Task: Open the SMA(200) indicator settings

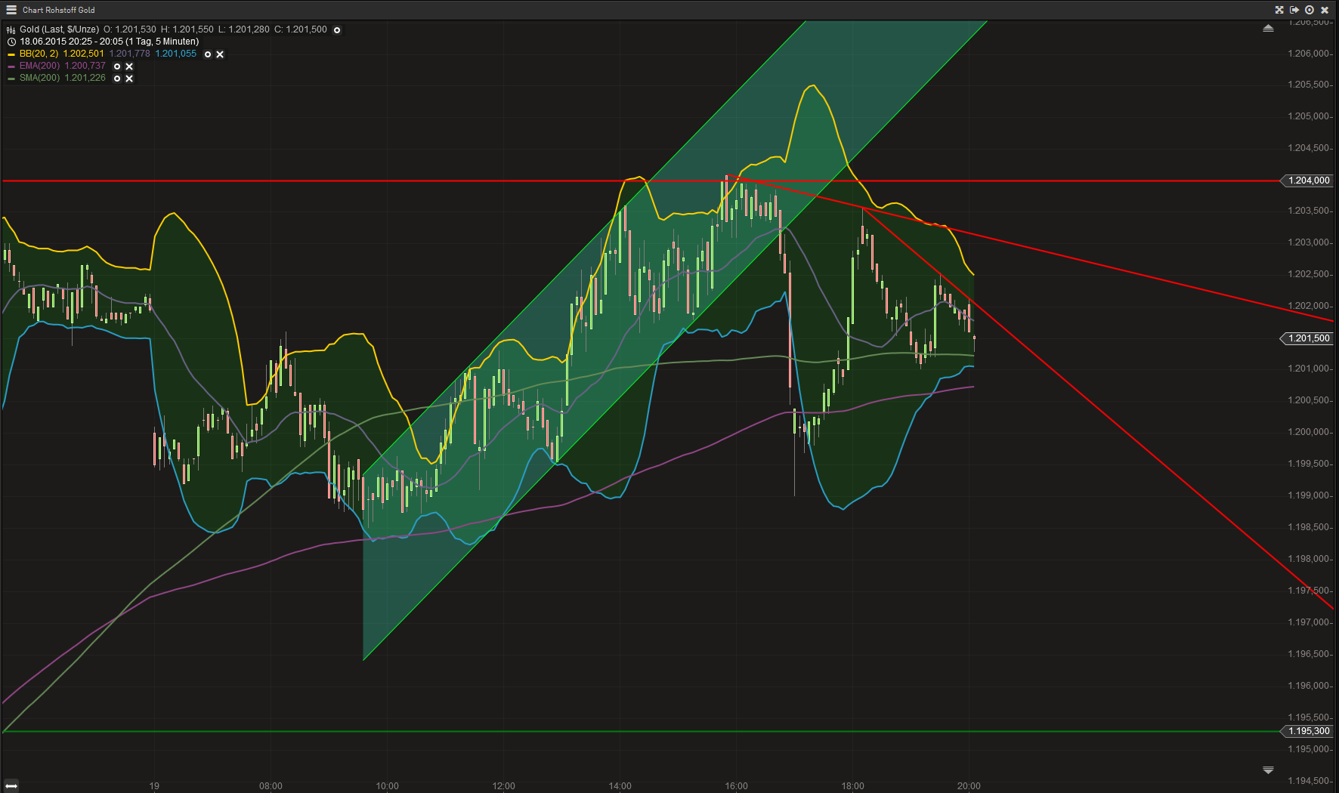Action: point(116,78)
